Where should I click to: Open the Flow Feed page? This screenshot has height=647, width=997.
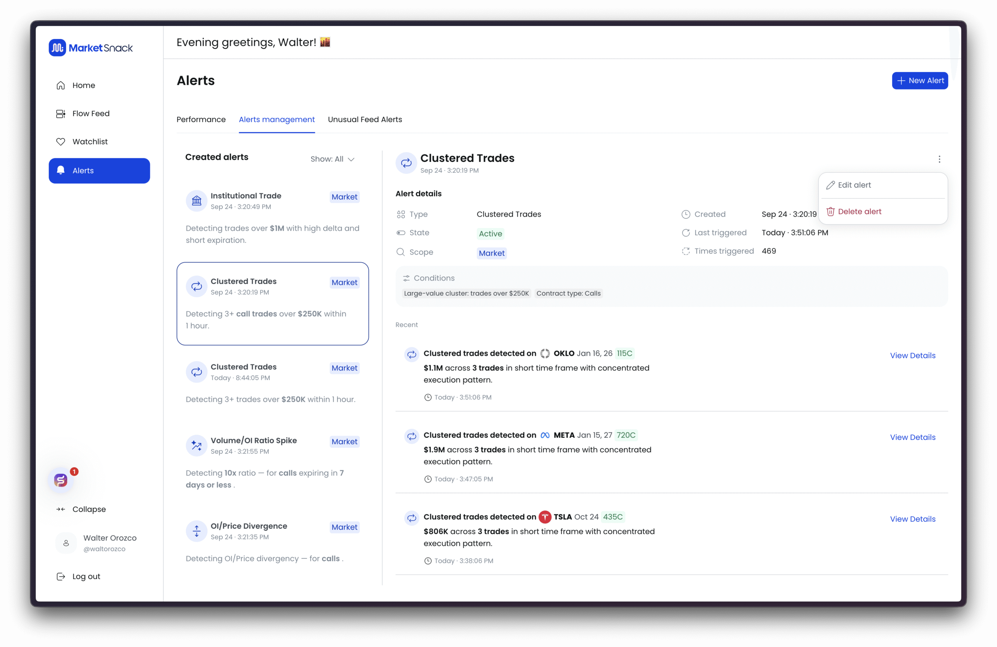pyautogui.click(x=90, y=114)
